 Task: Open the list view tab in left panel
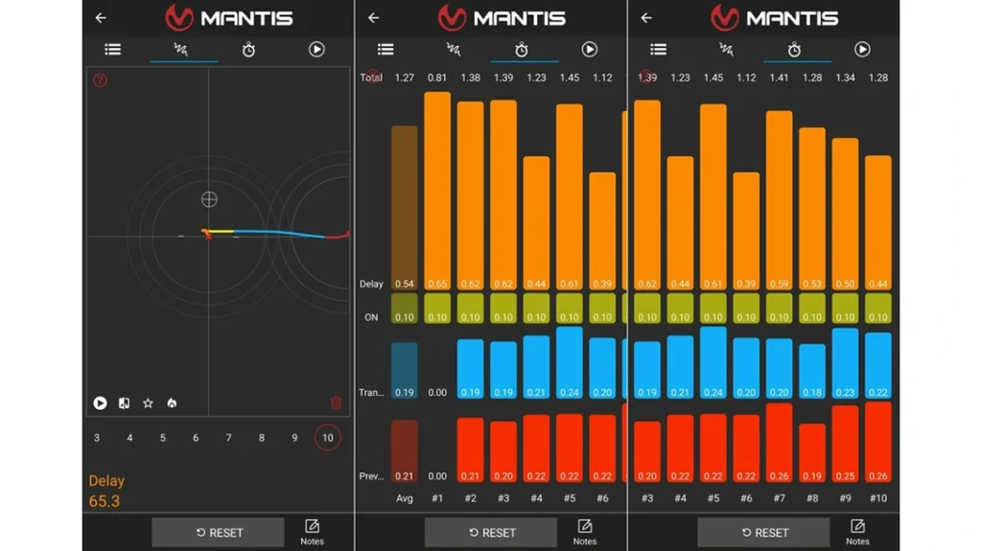pyautogui.click(x=113, y=49)
